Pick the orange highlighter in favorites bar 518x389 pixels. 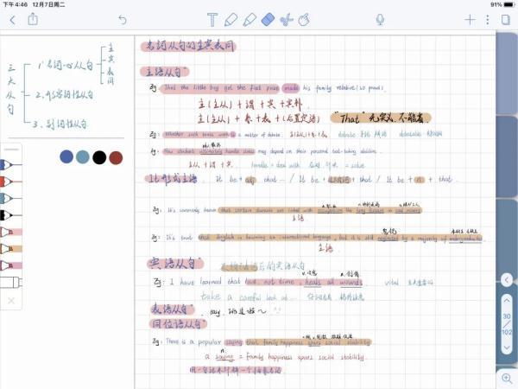click(x=10, y=249)
